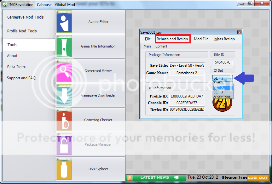The image size is (272, 184).
Task: Launch Gamercard Viewer magnifier icon
Action: 64,71
